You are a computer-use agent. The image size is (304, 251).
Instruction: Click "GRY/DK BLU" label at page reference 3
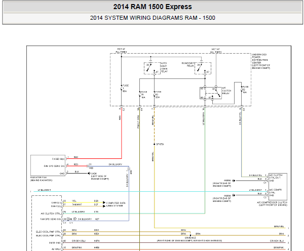point(277,241)
